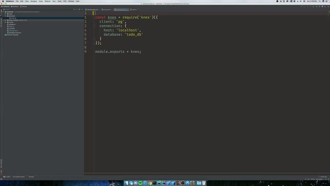Open Terminal app from the Dock
The height and width of the screenshot is (186, 330).
point(155,183)
